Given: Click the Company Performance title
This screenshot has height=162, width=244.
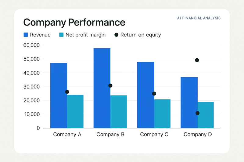Looking at the screenshot, I should pos(74,22).
